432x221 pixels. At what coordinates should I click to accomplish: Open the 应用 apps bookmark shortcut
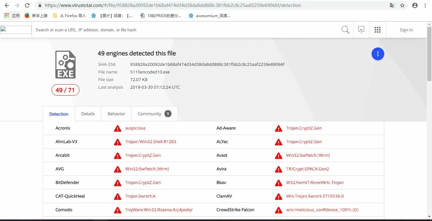tap(12, 16)
